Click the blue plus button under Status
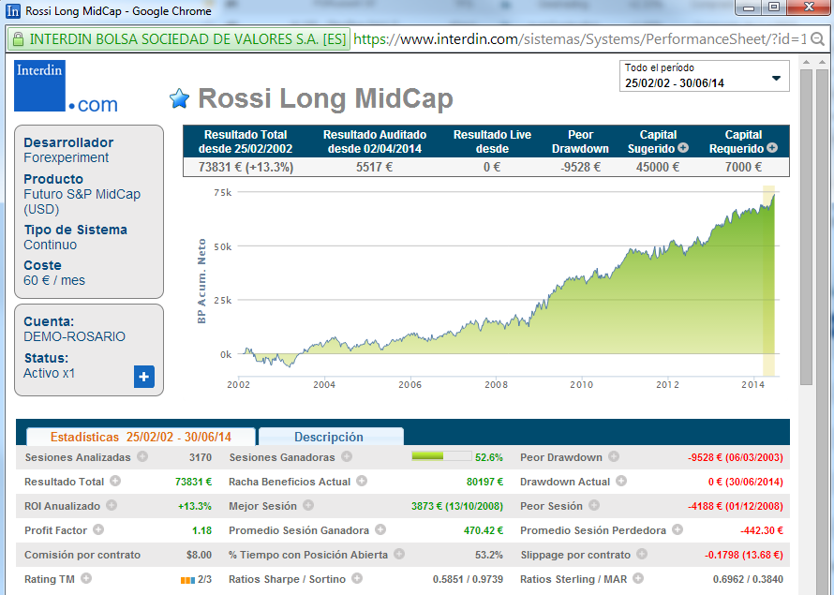The height and width of the screenshot is (595, 834). point(143,377)
